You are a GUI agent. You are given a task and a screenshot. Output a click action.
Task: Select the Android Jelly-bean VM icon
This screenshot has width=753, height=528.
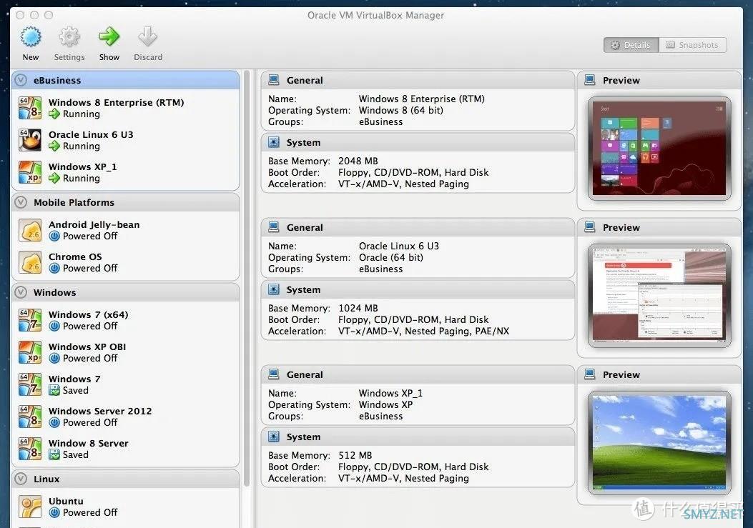click(30, 230)
